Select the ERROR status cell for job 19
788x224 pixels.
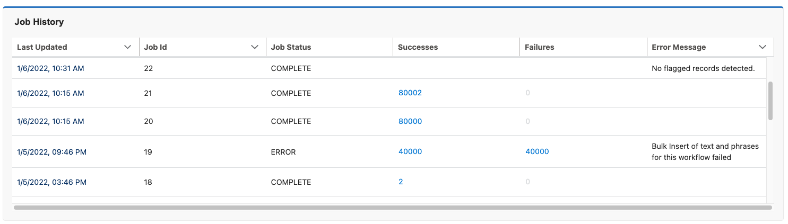[x=283, y=152]
